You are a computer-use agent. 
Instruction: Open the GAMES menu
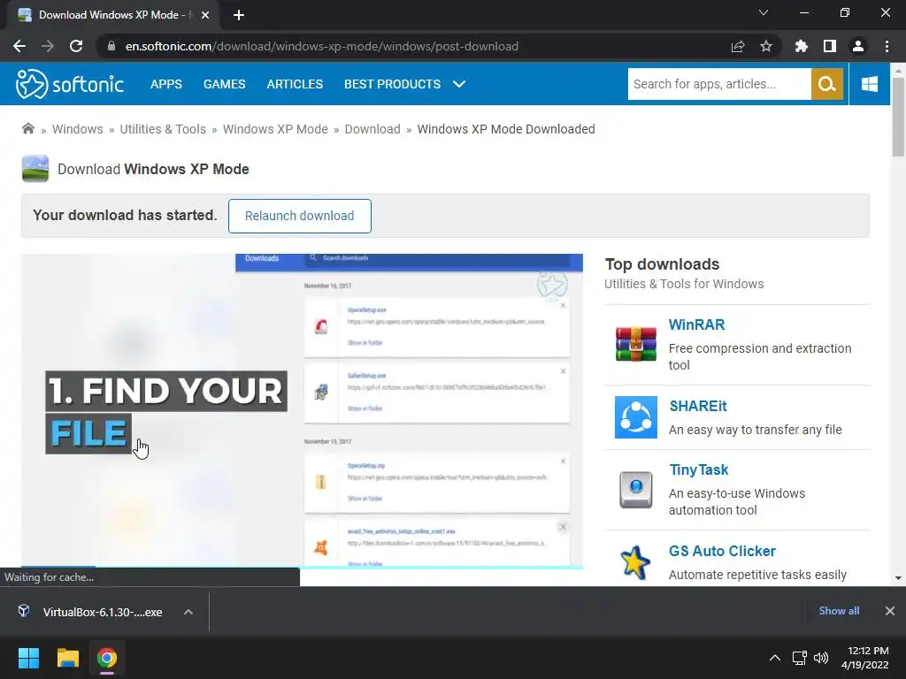click(224, 84)
